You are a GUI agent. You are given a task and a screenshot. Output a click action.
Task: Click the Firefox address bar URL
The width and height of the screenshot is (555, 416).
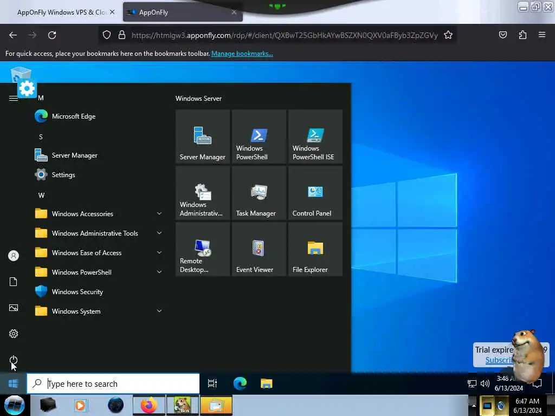point(285,35)
